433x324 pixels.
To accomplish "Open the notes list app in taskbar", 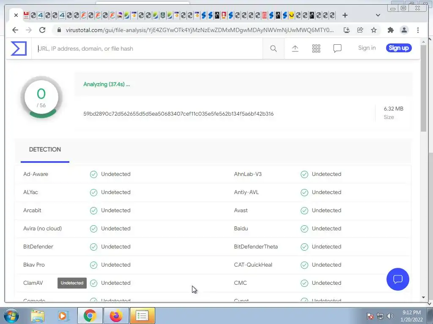I will [x=142, y=316].
